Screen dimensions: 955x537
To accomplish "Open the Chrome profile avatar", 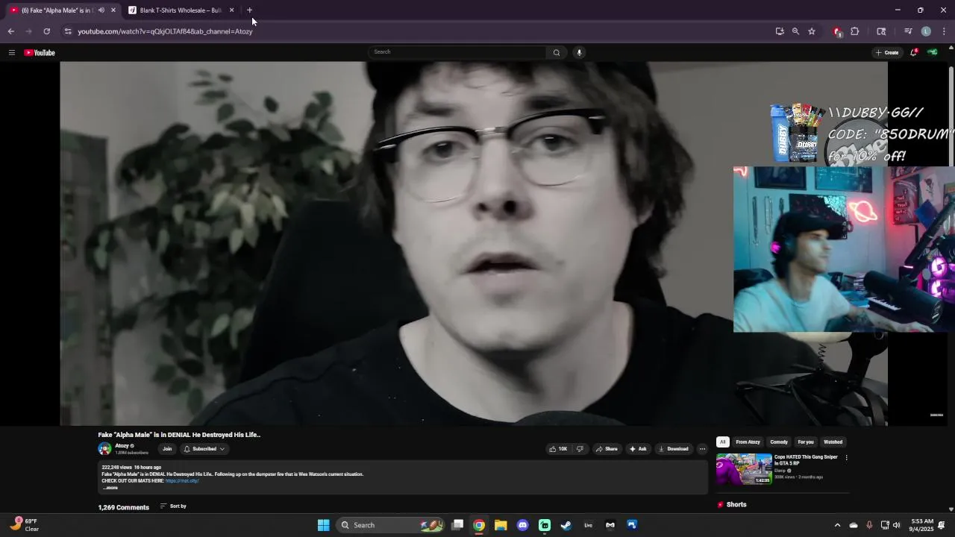I will click(926, 31).
